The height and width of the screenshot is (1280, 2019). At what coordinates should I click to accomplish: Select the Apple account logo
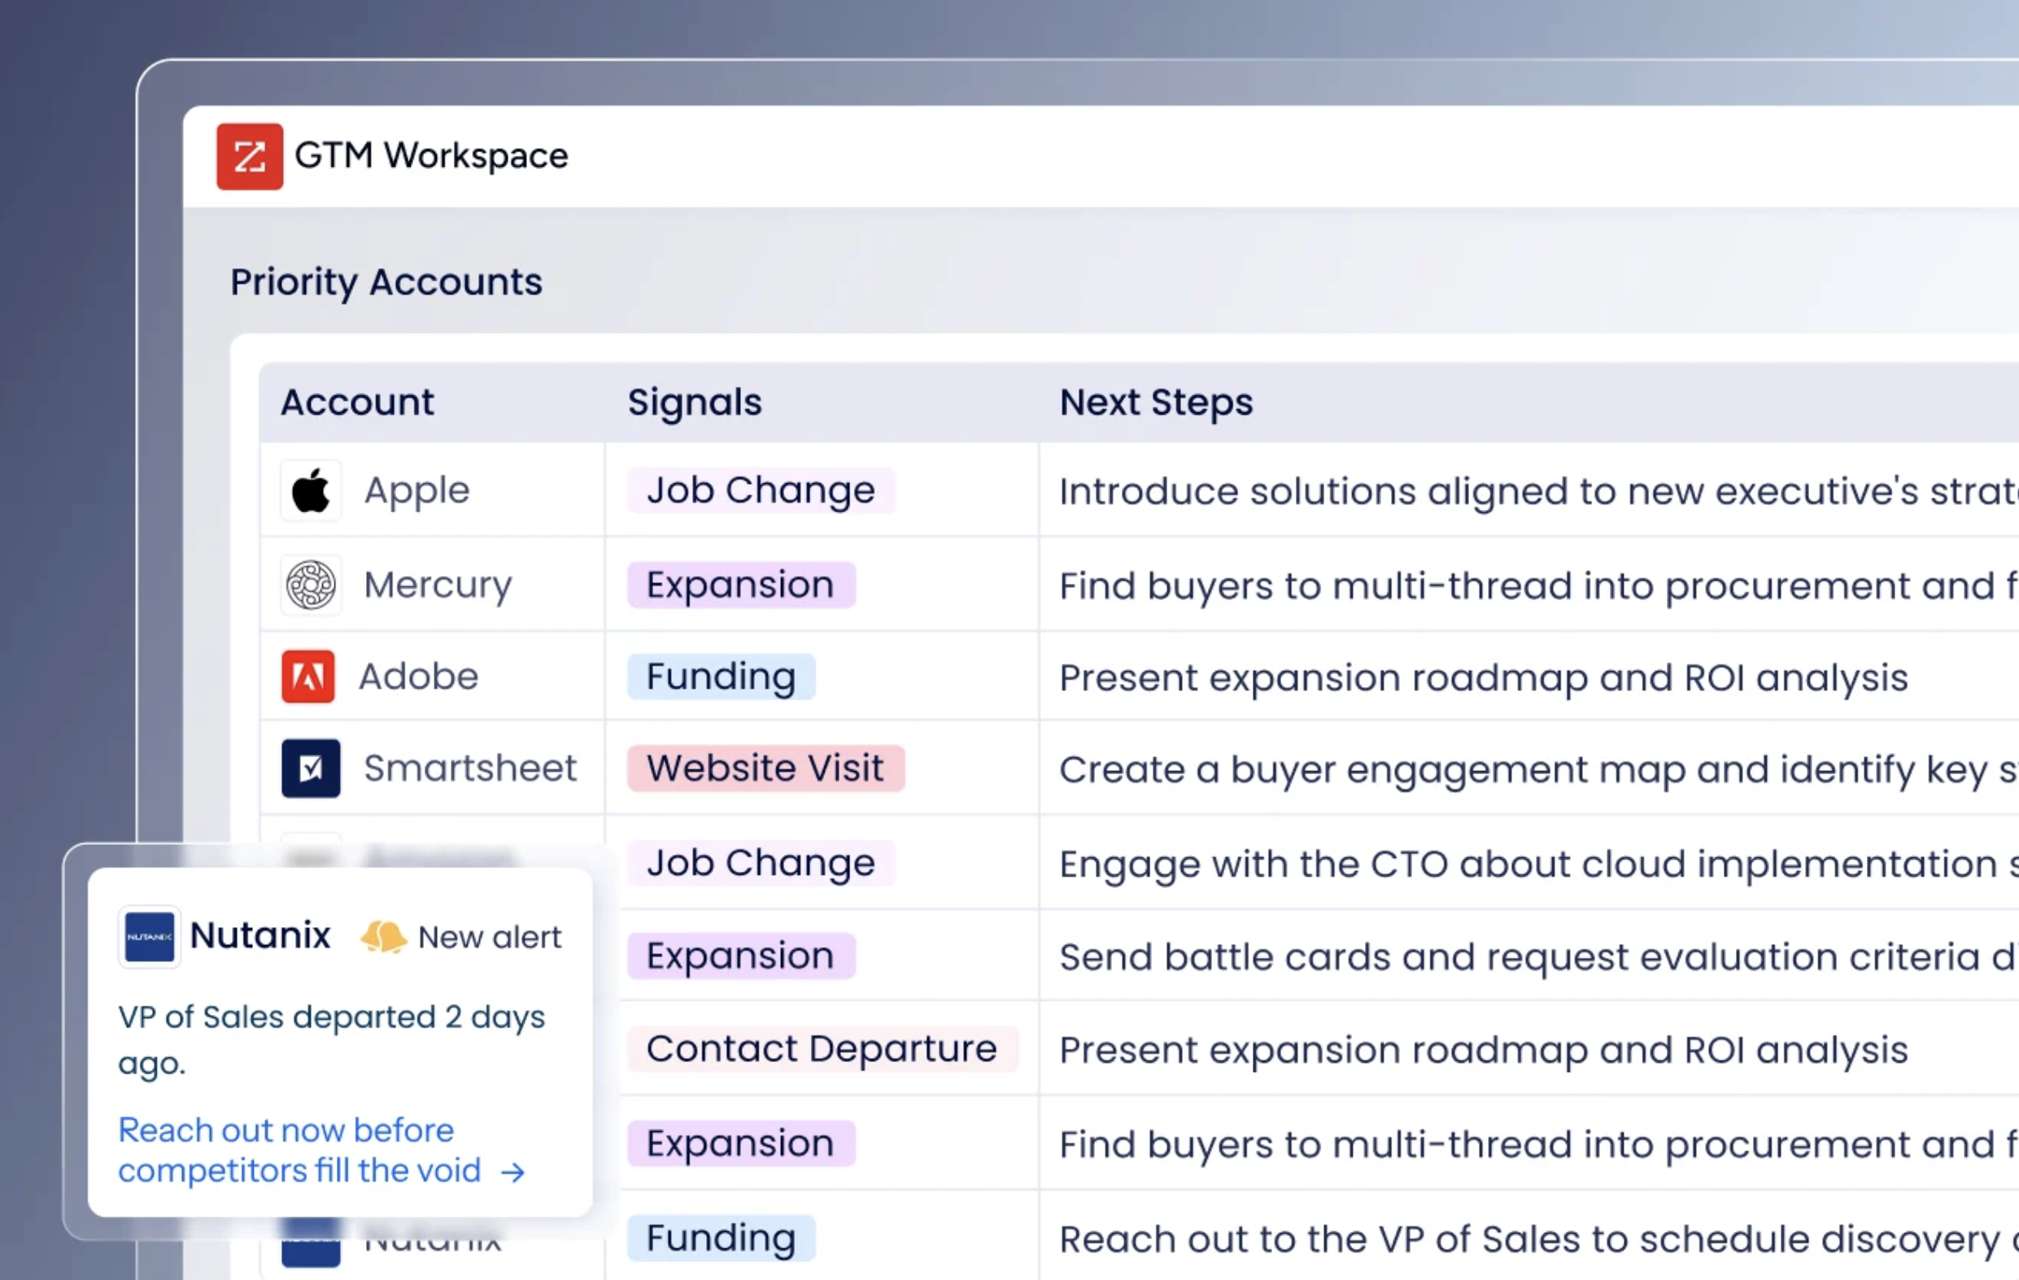310,490
